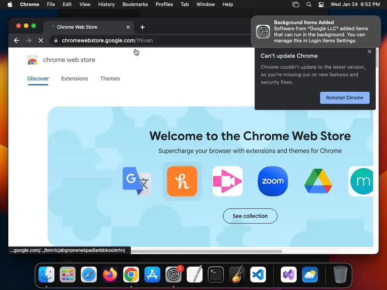
Task: Open the pink Screencastify extension icon
Action: 227,181
